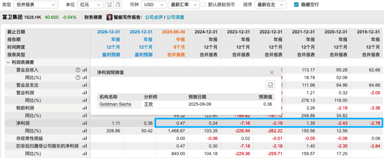Open the 最新在左 sort order dropdown
This screenshot has height=158, width=384.
click(x=270, y=5)
